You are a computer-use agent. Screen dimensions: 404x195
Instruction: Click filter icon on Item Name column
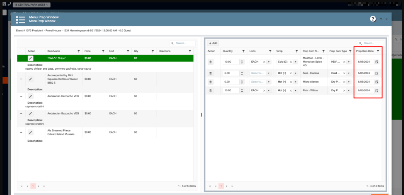click(79, 51)
